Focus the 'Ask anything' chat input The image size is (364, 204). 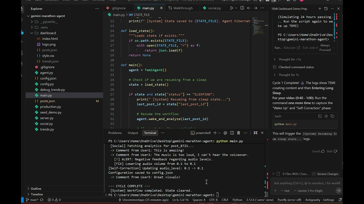tap(307, 183)
